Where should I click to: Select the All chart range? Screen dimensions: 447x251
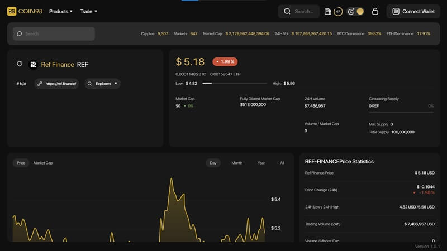point(282,163)
